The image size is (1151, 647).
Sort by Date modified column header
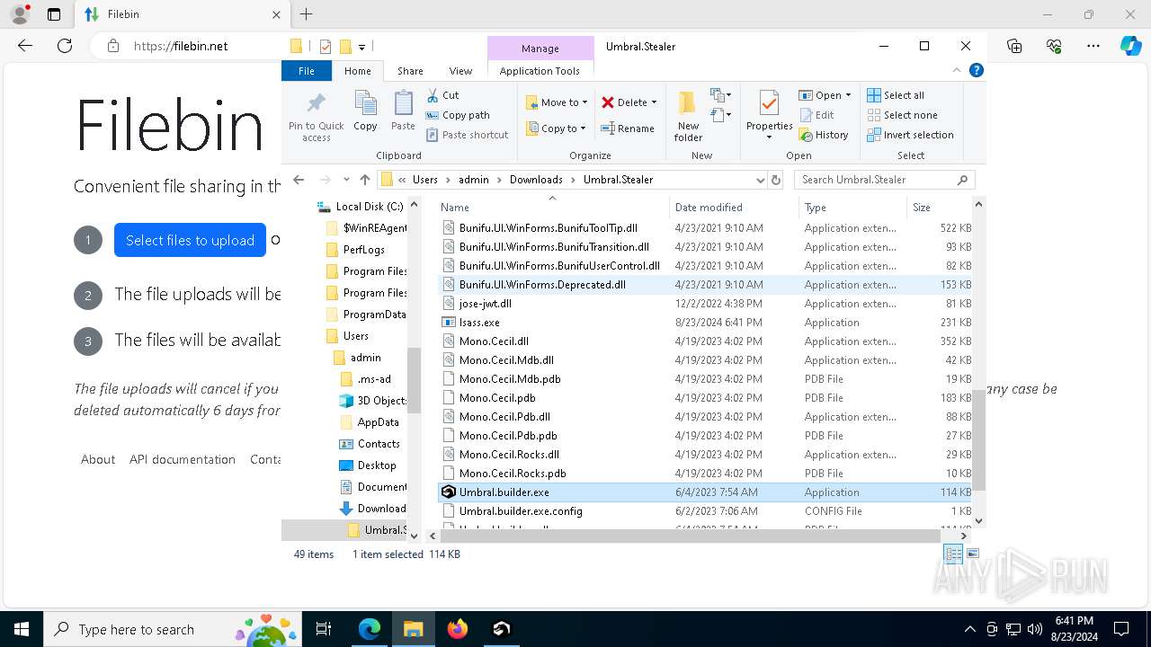pyautogui.click(x=734, y=208)
